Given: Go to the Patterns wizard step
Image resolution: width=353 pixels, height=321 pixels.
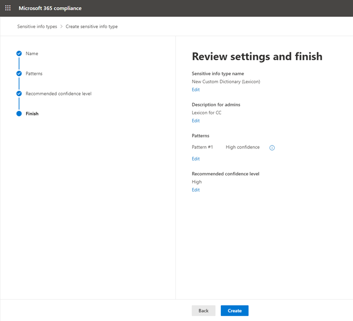Looking at the screenshot, I should tap(34, 73).
